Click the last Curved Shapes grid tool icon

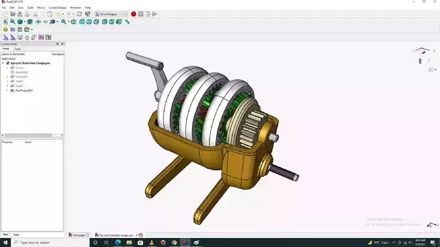click(x=48, y=37)
